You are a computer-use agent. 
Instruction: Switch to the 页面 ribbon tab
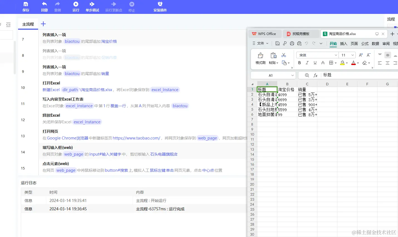(x=354, y=44)
